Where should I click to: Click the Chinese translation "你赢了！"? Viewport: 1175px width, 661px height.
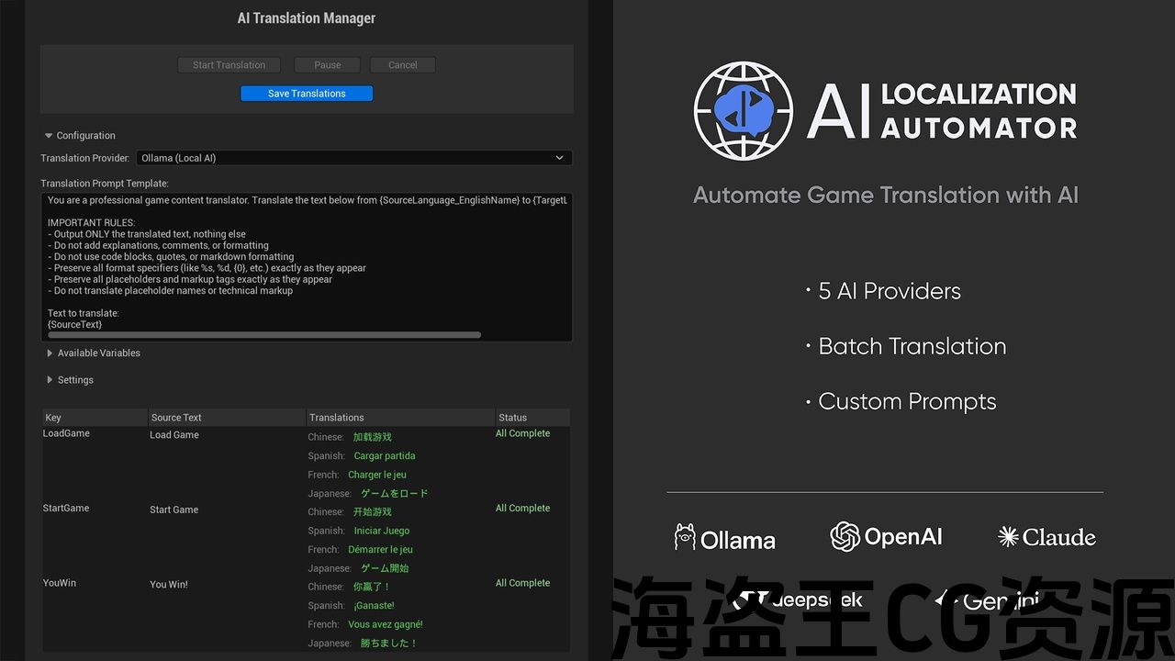click(373, 587)
